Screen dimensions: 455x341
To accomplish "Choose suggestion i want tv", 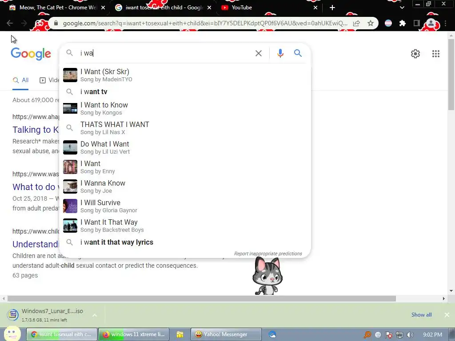I will [185, 91].
